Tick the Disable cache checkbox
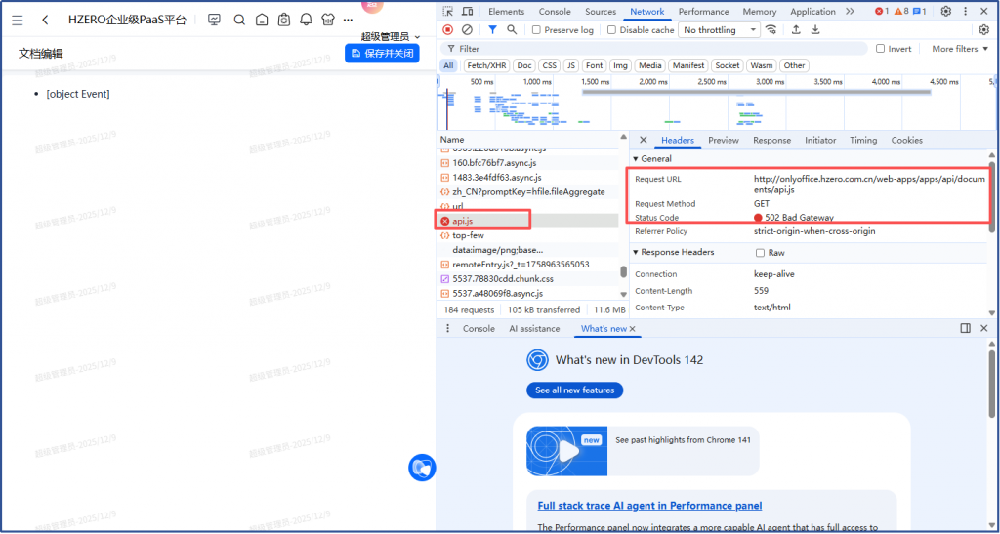 point(612,30)
